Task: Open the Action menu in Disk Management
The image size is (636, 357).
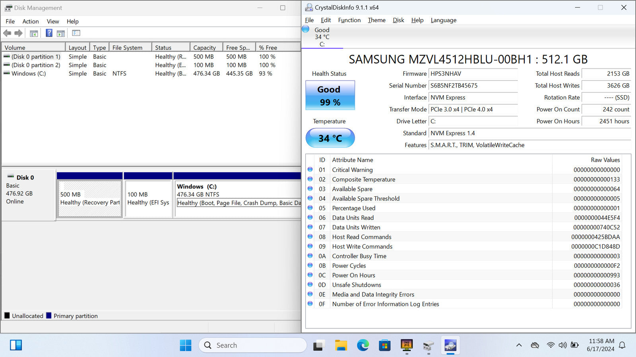Action: pos(31,21)
